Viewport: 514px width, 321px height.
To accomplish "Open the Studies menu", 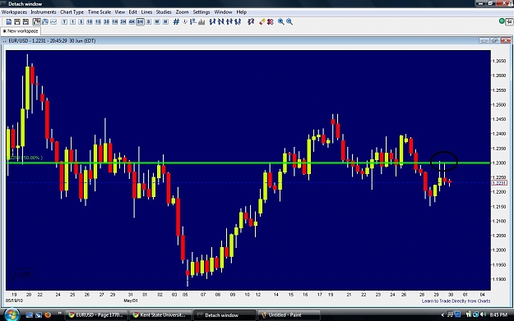I will pos(164,12).
